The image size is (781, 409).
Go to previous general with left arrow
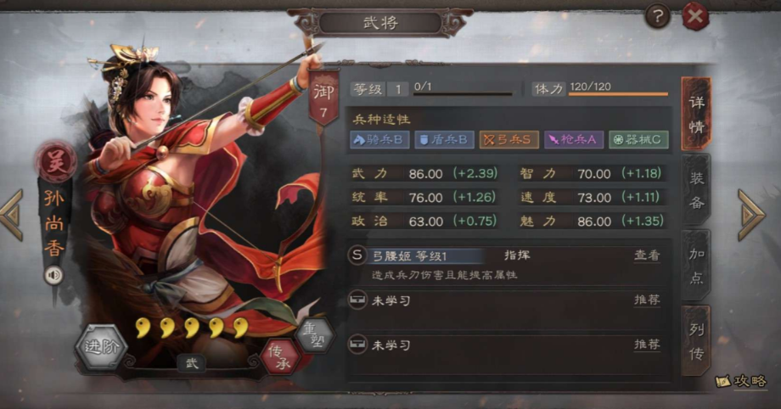[x=12, y=216]
